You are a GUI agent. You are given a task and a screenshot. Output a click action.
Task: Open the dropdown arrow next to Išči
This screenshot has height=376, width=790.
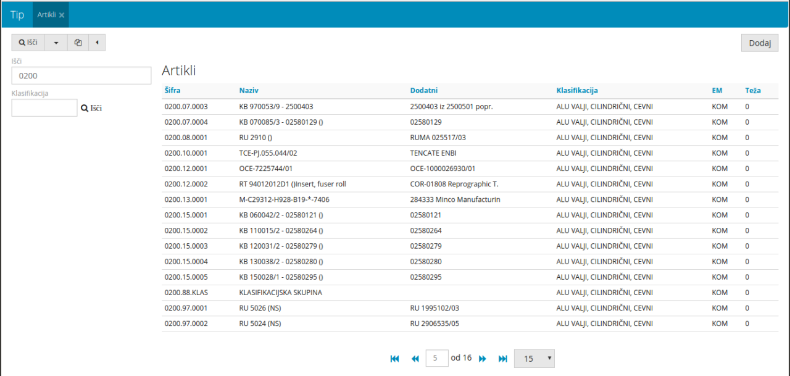point(56,43)
